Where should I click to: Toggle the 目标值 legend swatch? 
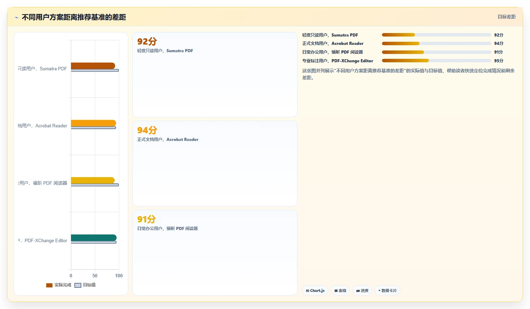tap(78, 285)
